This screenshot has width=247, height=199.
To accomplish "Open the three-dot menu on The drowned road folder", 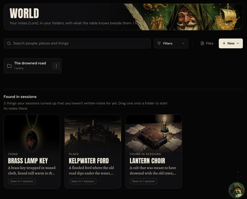I will tap(56, 66).
